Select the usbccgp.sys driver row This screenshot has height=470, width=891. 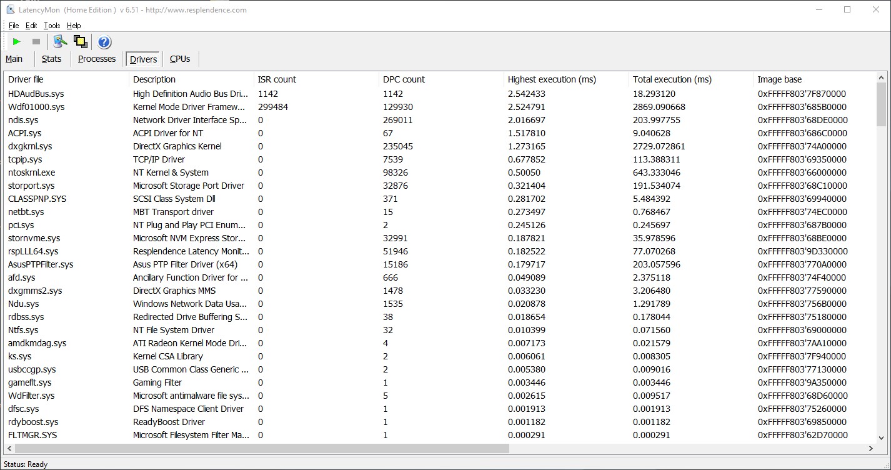point(440,369)
